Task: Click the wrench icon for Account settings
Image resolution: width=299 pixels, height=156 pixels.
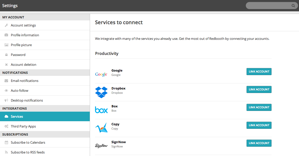Action: 7,25
